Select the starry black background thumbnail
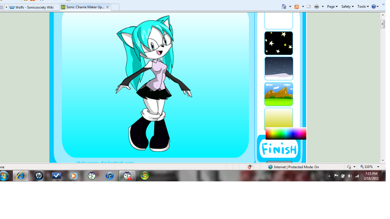Viewport: 390px width, 219px height. 278,43
